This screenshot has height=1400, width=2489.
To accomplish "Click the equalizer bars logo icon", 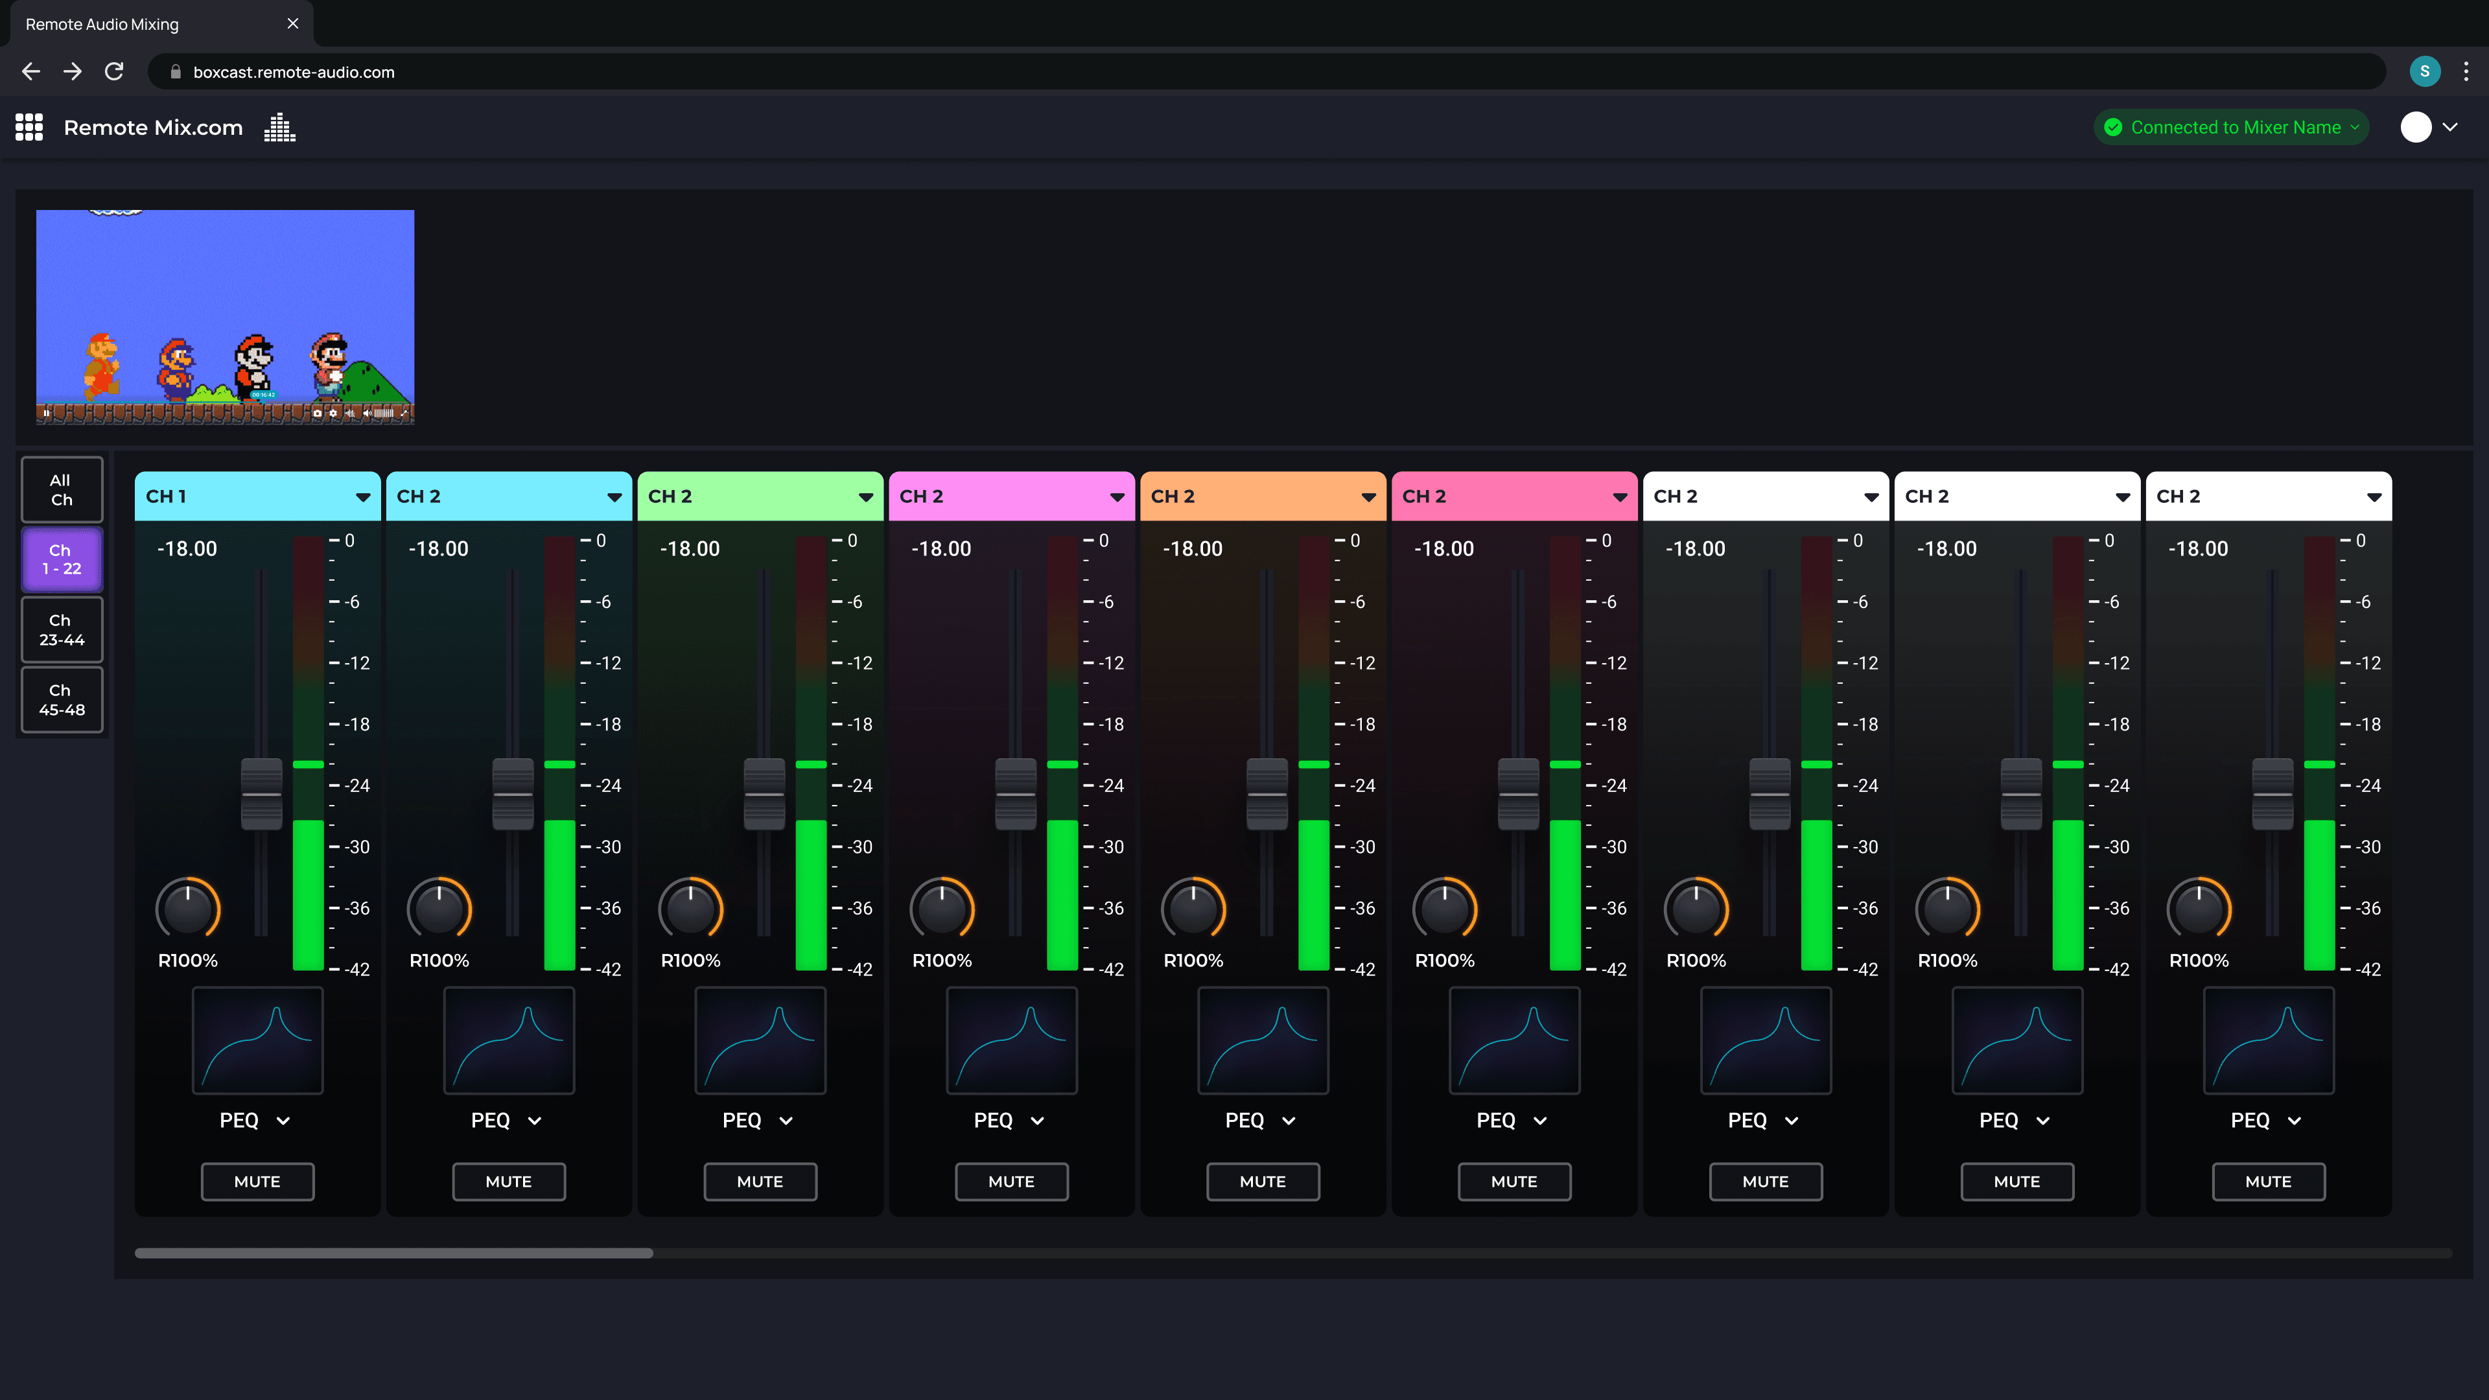I will pos(279,126).
